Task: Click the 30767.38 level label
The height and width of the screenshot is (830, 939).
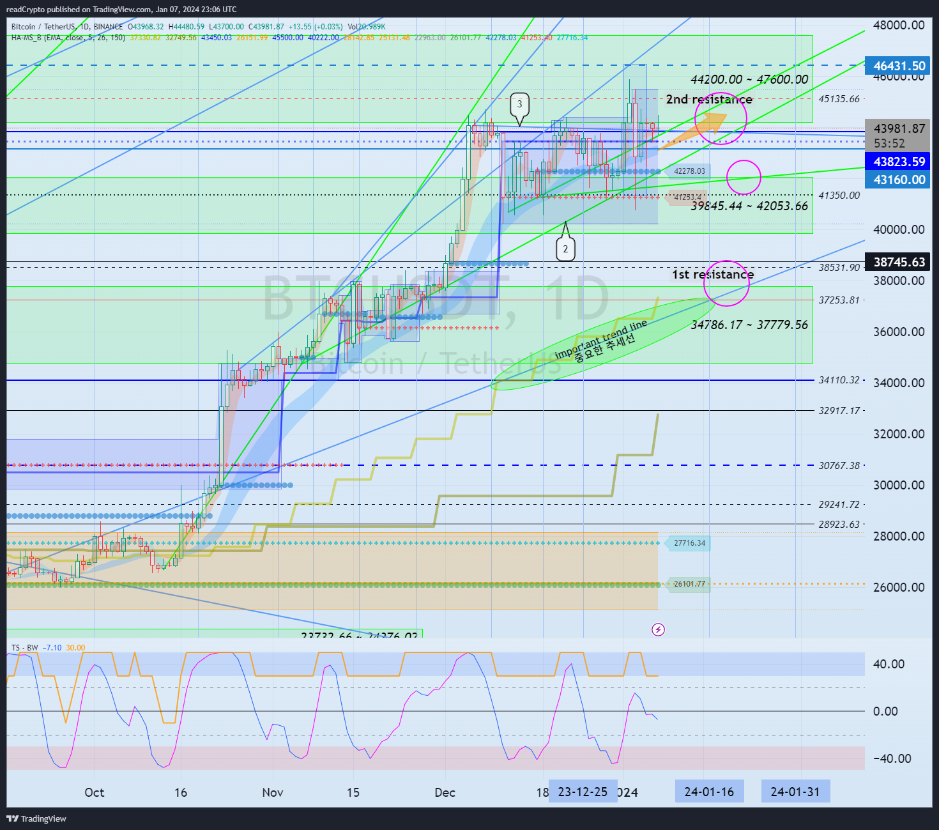Action: [839, 466]
